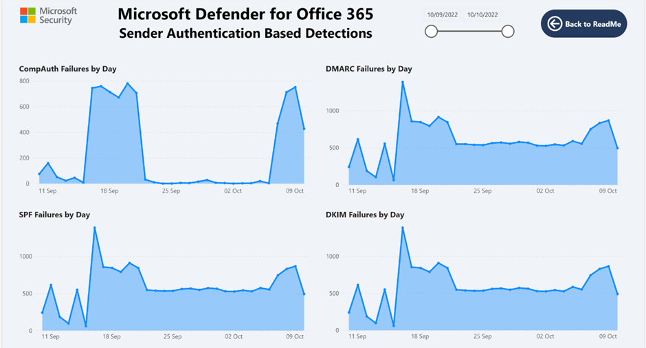Click the 500 axis value on DKIM chart

334,294
